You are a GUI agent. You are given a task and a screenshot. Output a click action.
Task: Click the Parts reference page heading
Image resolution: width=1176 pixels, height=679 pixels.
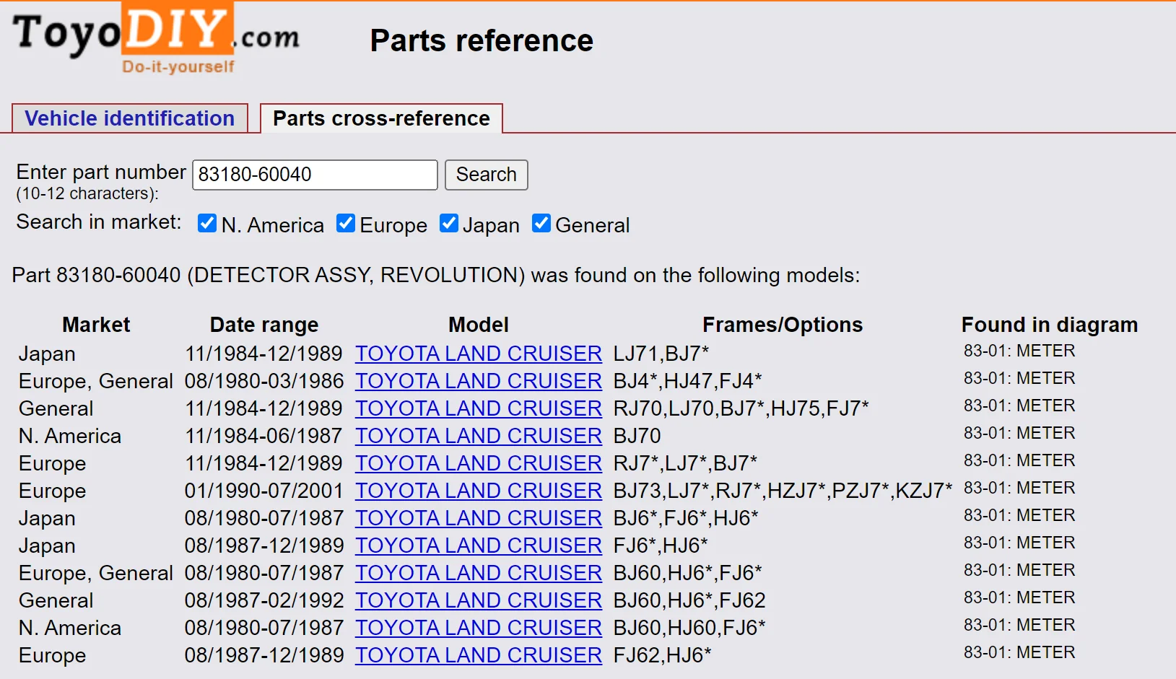pos(482,40)
